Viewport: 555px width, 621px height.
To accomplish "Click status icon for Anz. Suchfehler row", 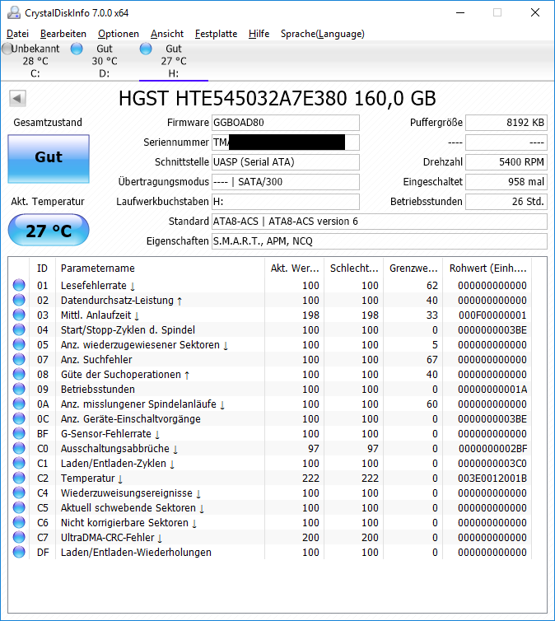I will [19, 359].
